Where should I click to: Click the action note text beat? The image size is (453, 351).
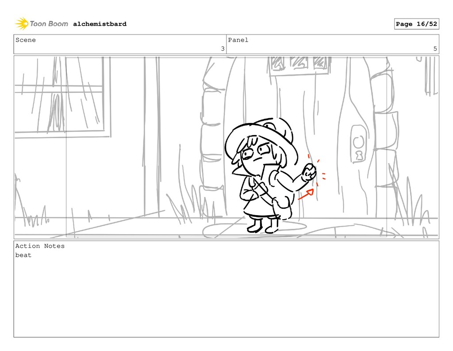[x=23, y=255]
